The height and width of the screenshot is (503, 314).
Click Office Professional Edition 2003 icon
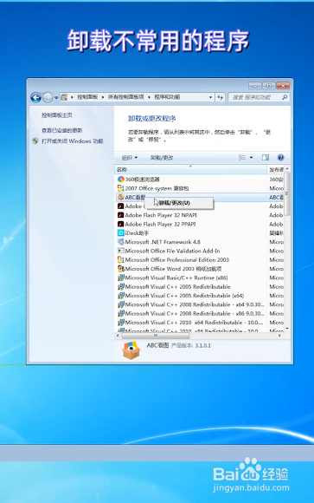pyautogui.click(x=121, y=260)
